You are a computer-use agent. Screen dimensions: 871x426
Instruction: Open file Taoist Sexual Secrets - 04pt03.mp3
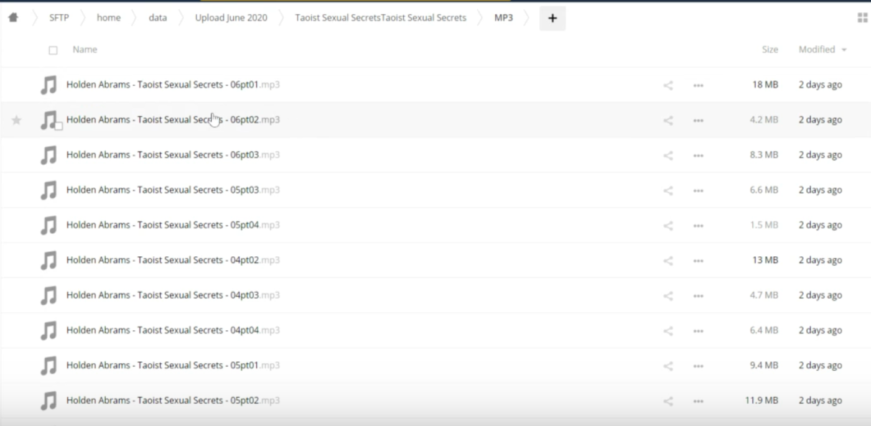point(173,295)
